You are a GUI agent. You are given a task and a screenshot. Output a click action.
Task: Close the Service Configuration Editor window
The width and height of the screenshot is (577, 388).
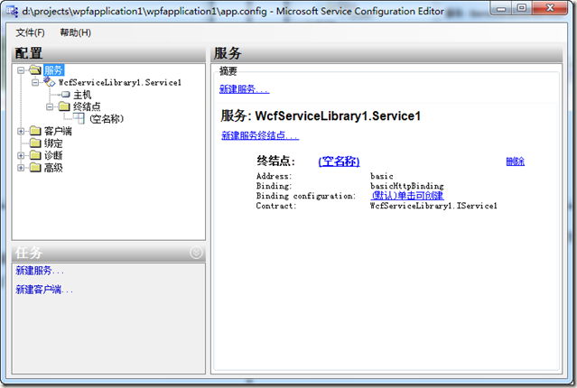point(550,8)
